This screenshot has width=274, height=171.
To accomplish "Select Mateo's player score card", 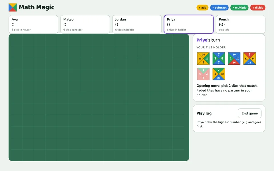I will pyautogui.click(x=85, y=24).
